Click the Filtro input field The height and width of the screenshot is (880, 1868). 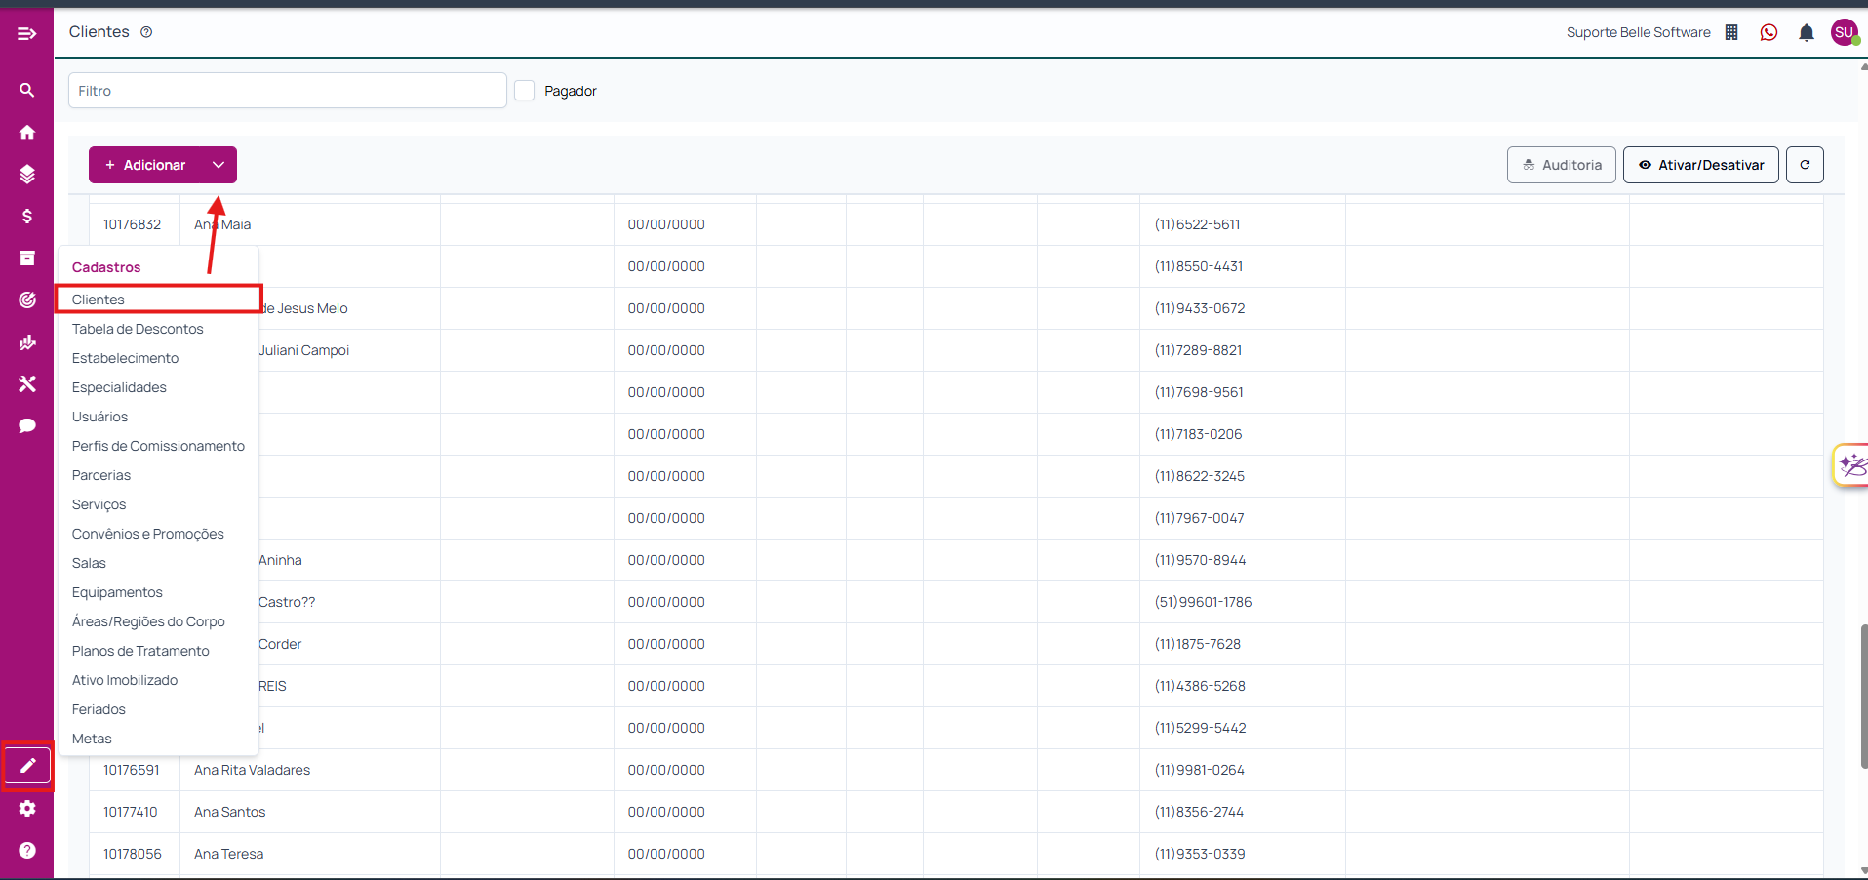click(287, 91)
